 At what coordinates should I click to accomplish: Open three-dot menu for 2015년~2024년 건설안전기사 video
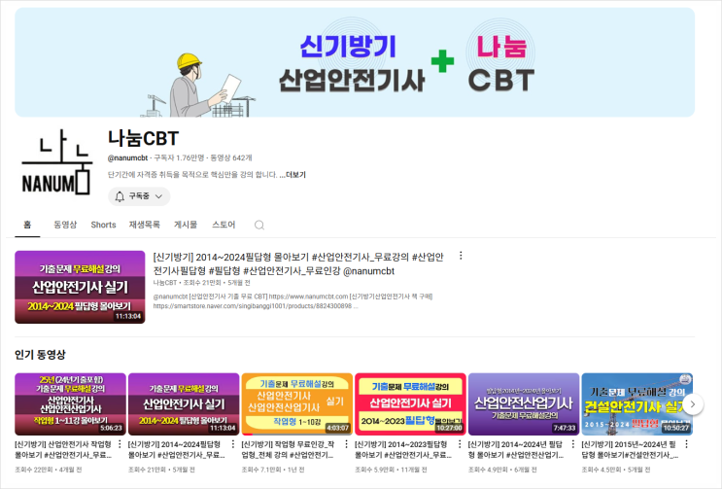tap(686, 444)
